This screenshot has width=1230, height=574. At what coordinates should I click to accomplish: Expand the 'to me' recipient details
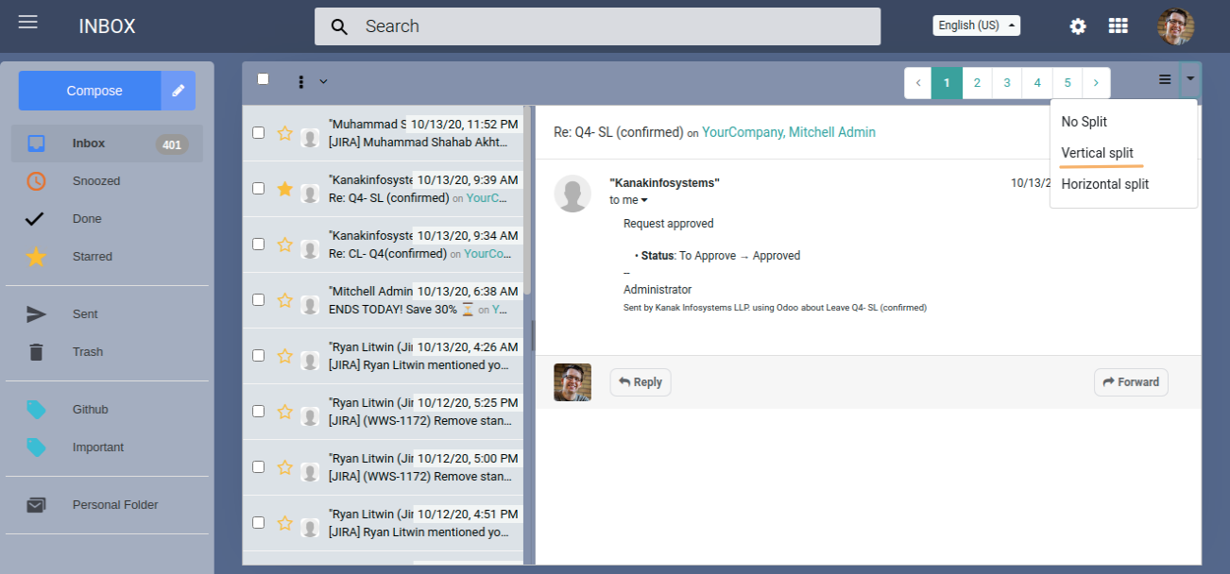[629, 200]
